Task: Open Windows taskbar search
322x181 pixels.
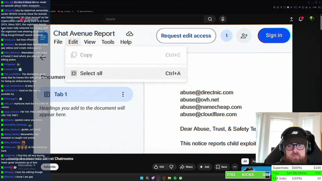Action: coord(147,178)
